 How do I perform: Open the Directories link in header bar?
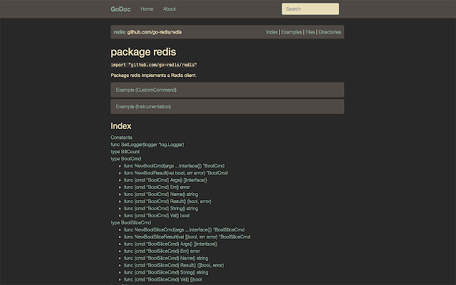click(x=330, y=32)
